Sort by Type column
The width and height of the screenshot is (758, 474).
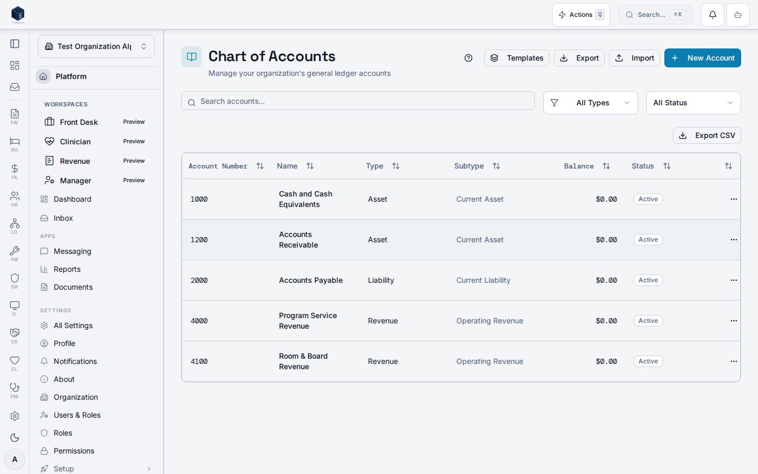pyautogui.click(x=383, y=166)
